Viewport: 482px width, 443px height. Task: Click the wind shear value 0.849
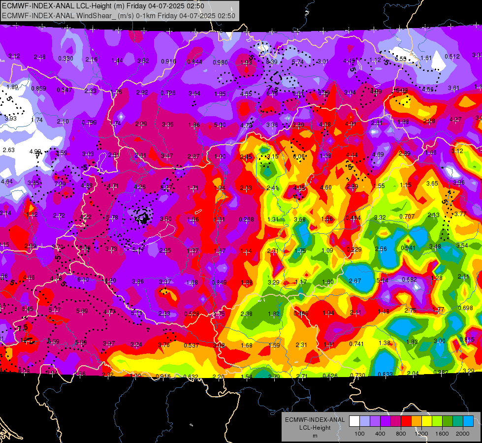click(x=220, y=282)
